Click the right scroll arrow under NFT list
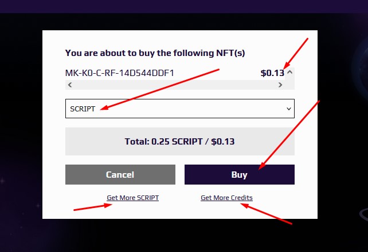Image resolution: width=368 pixels, height=252 pixels. click(280, 85)
